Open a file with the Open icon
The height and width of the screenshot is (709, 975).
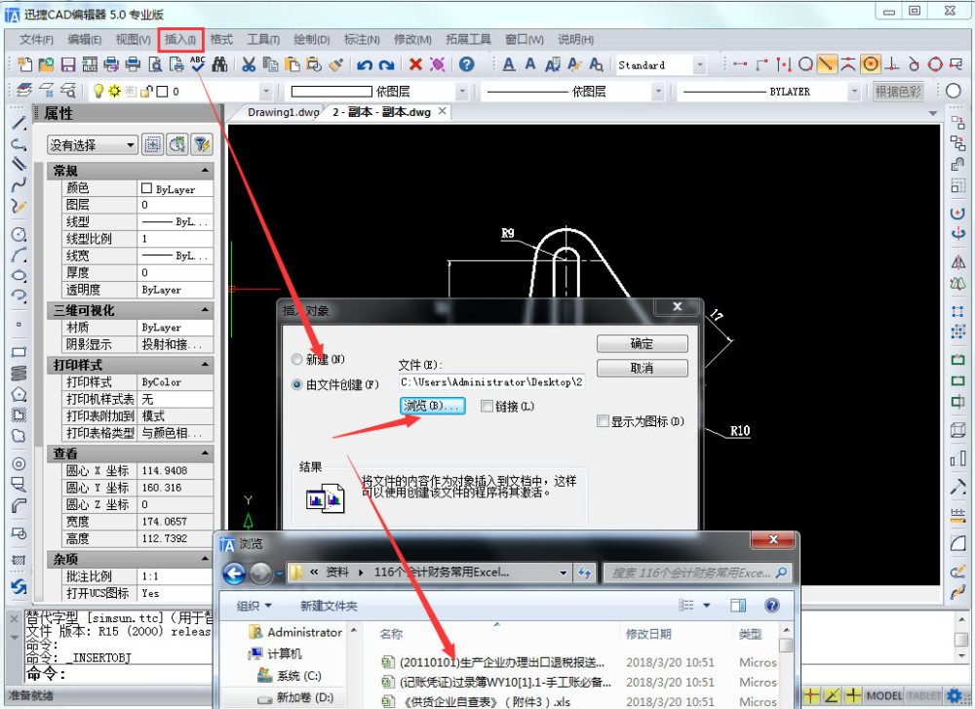[46, 64]
